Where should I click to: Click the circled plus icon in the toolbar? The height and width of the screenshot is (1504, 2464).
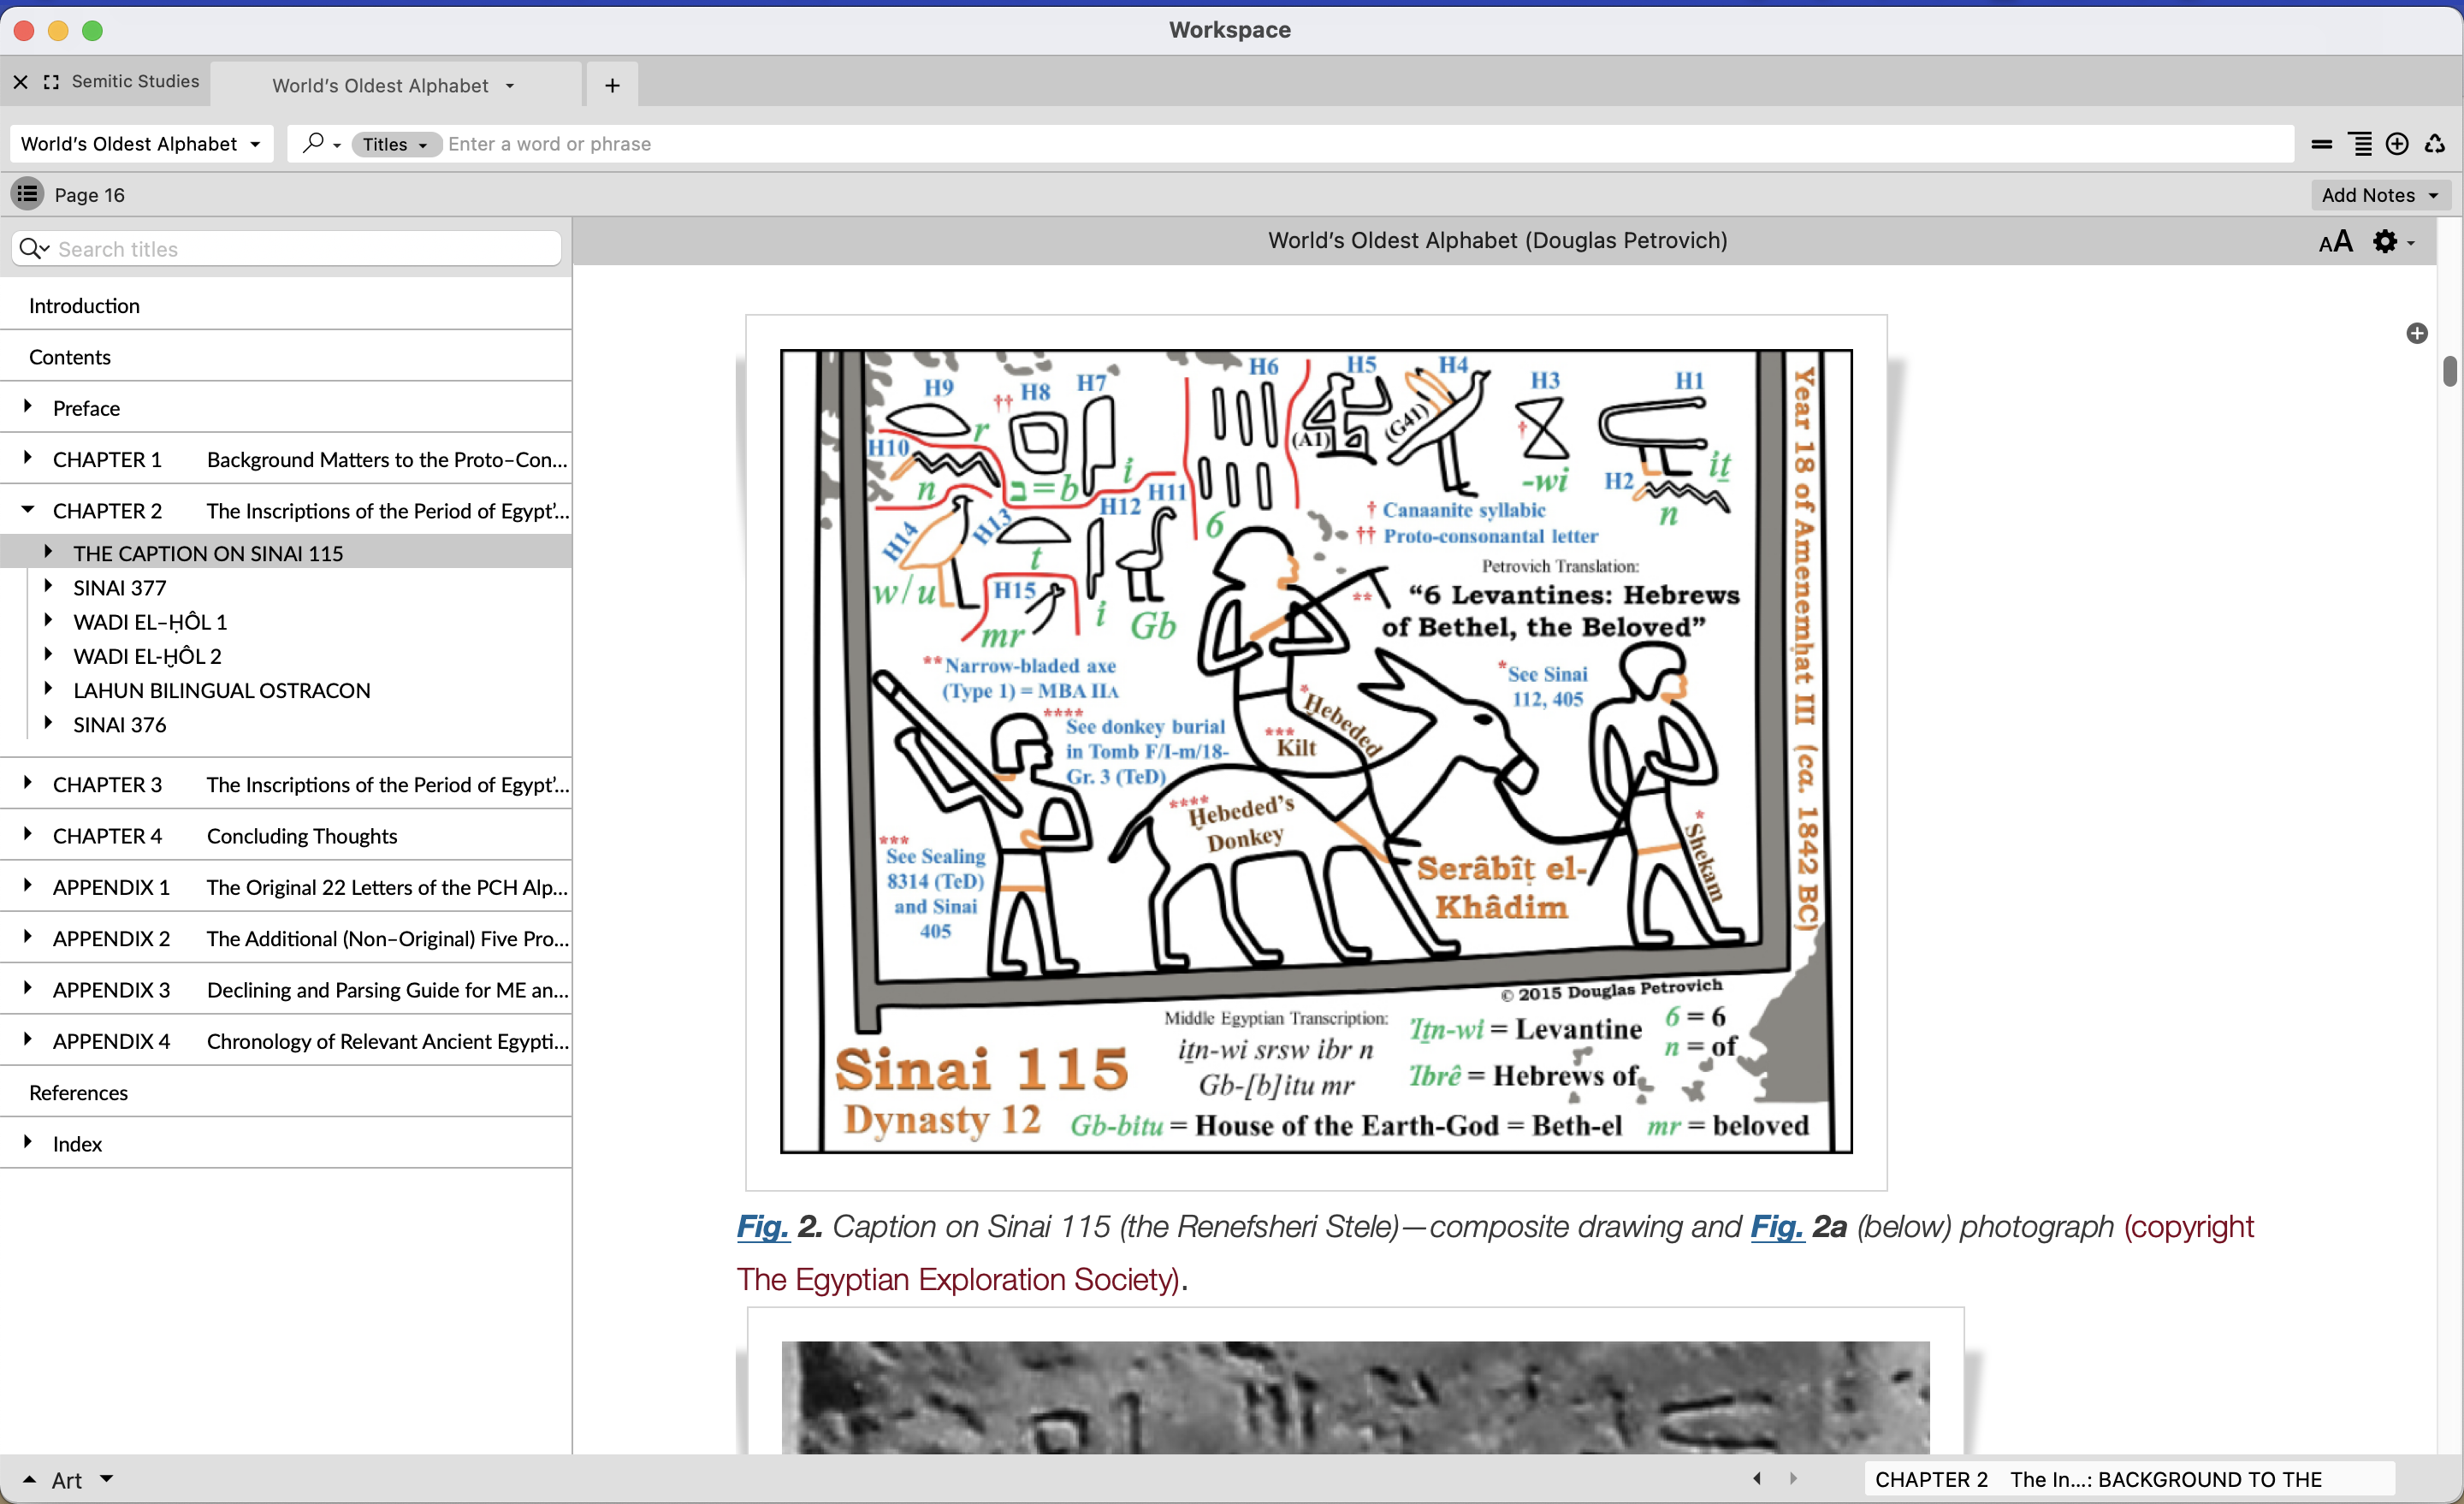(x=2397, y=144)
